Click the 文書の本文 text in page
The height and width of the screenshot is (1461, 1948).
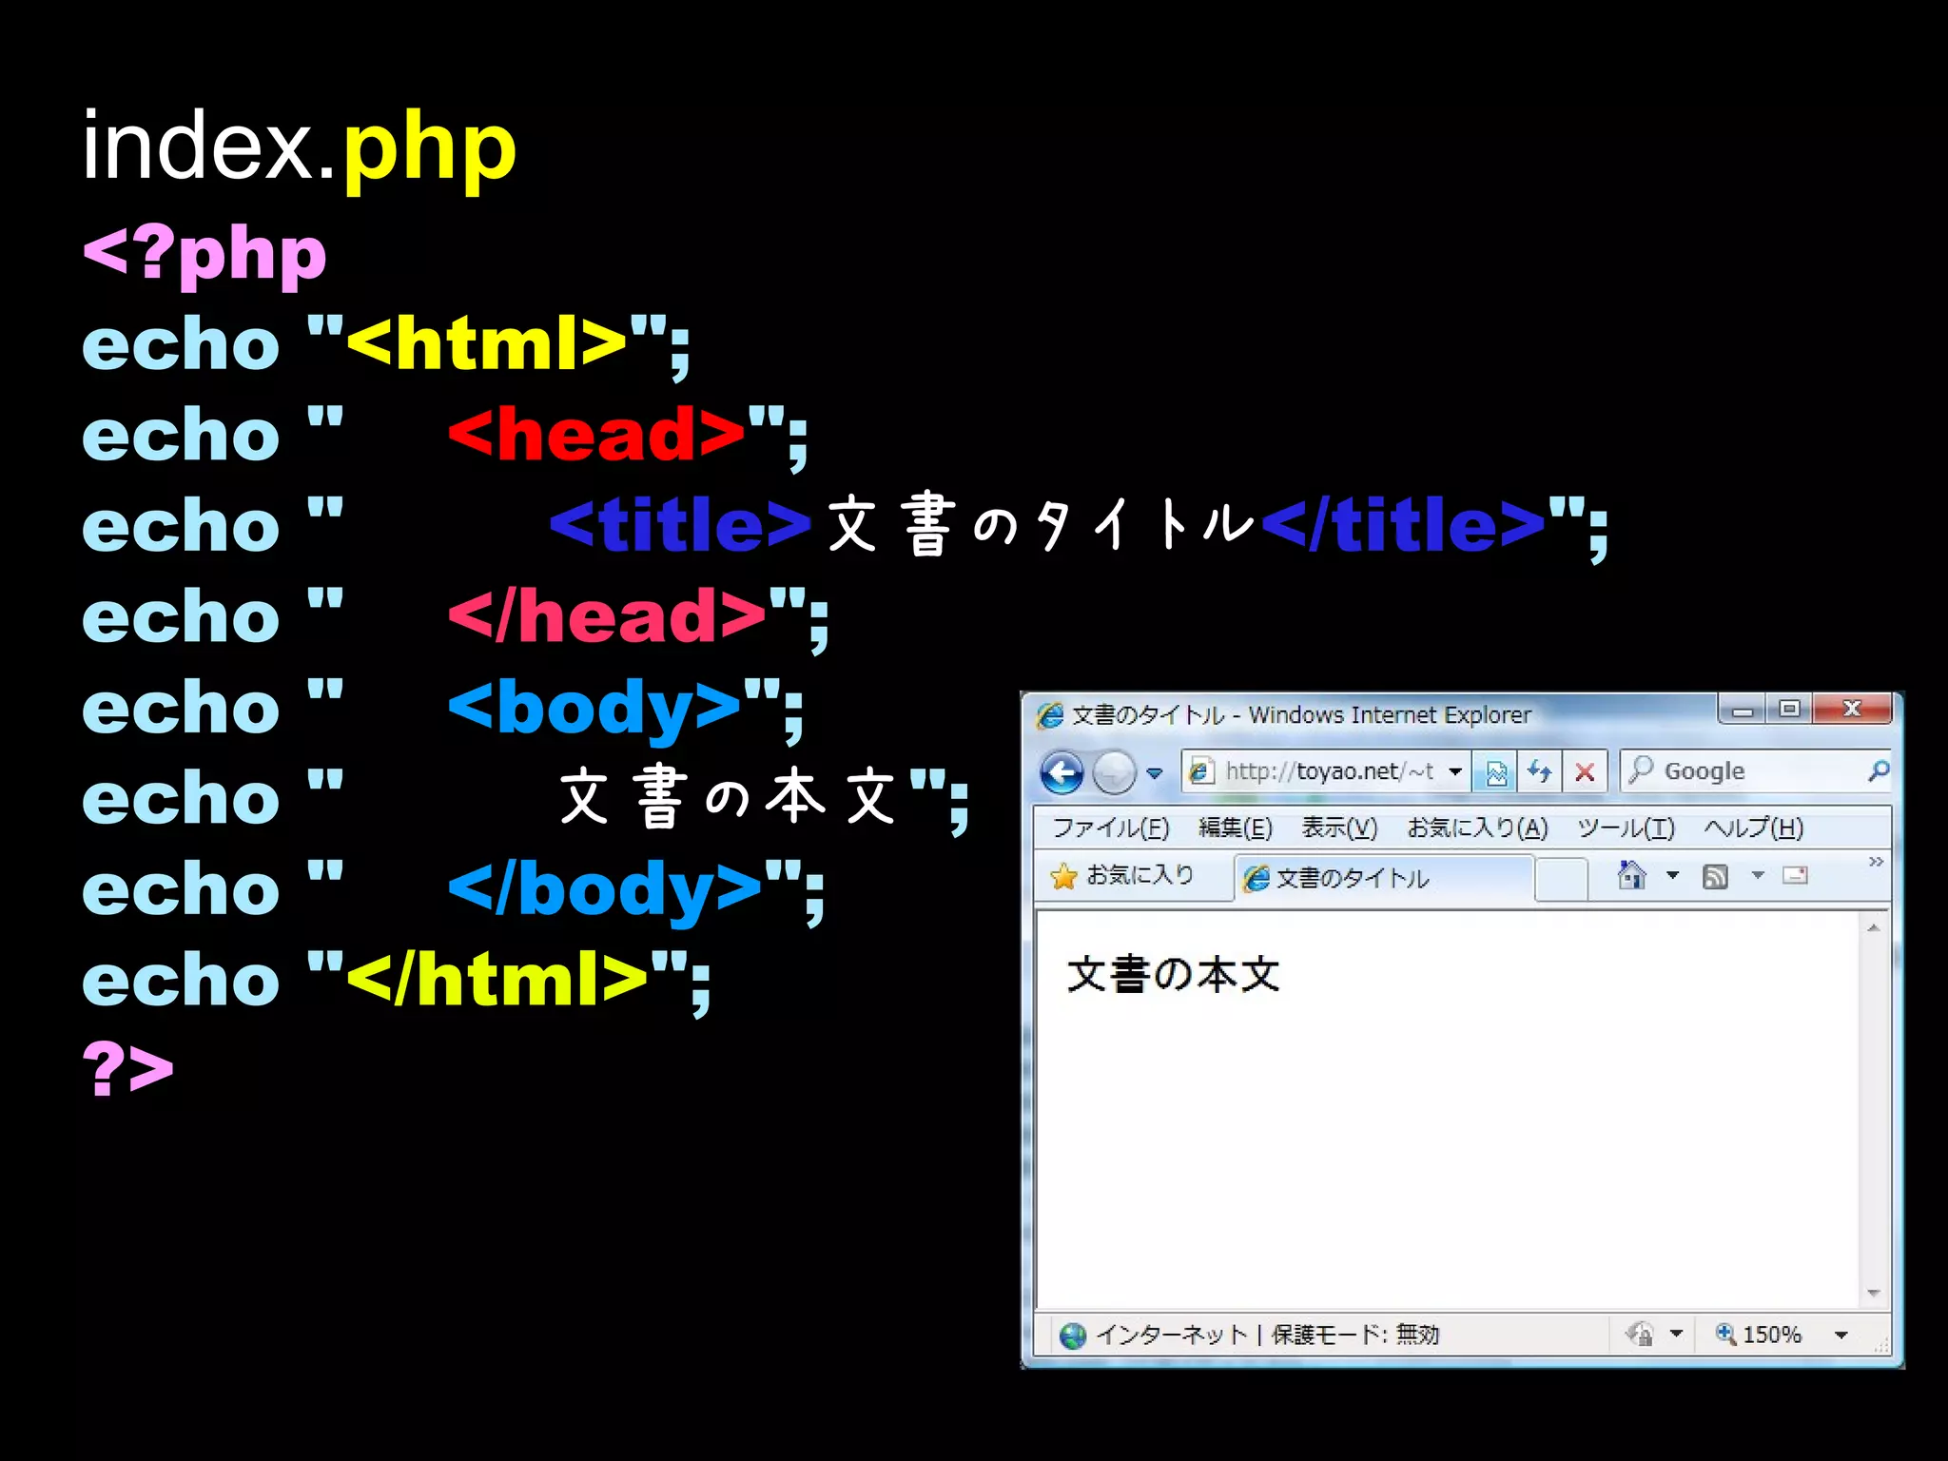[1174, 975]
